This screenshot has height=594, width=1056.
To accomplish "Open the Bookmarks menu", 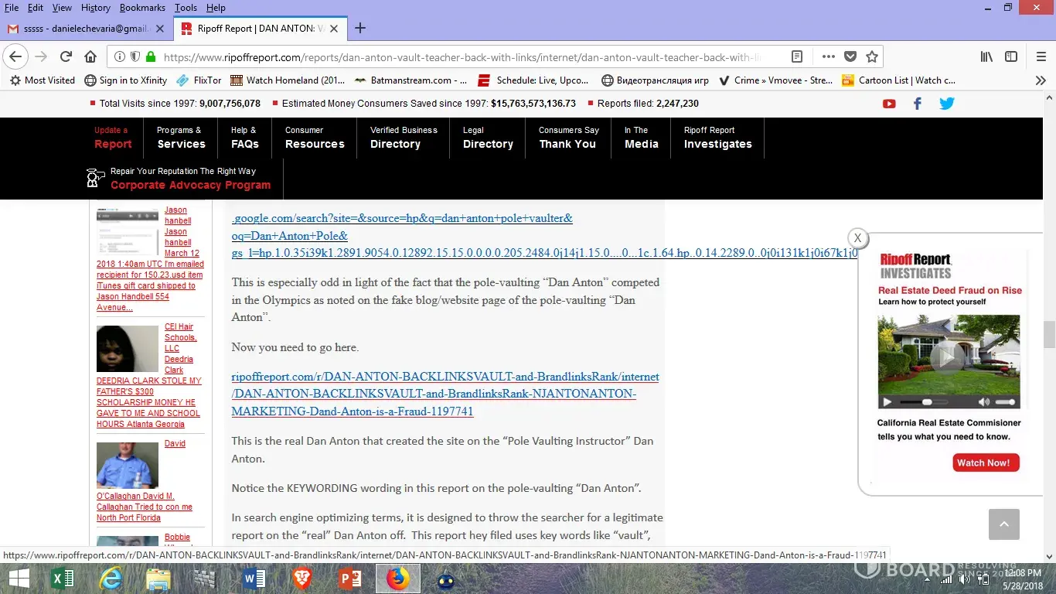I will click(x=142, y=8).
